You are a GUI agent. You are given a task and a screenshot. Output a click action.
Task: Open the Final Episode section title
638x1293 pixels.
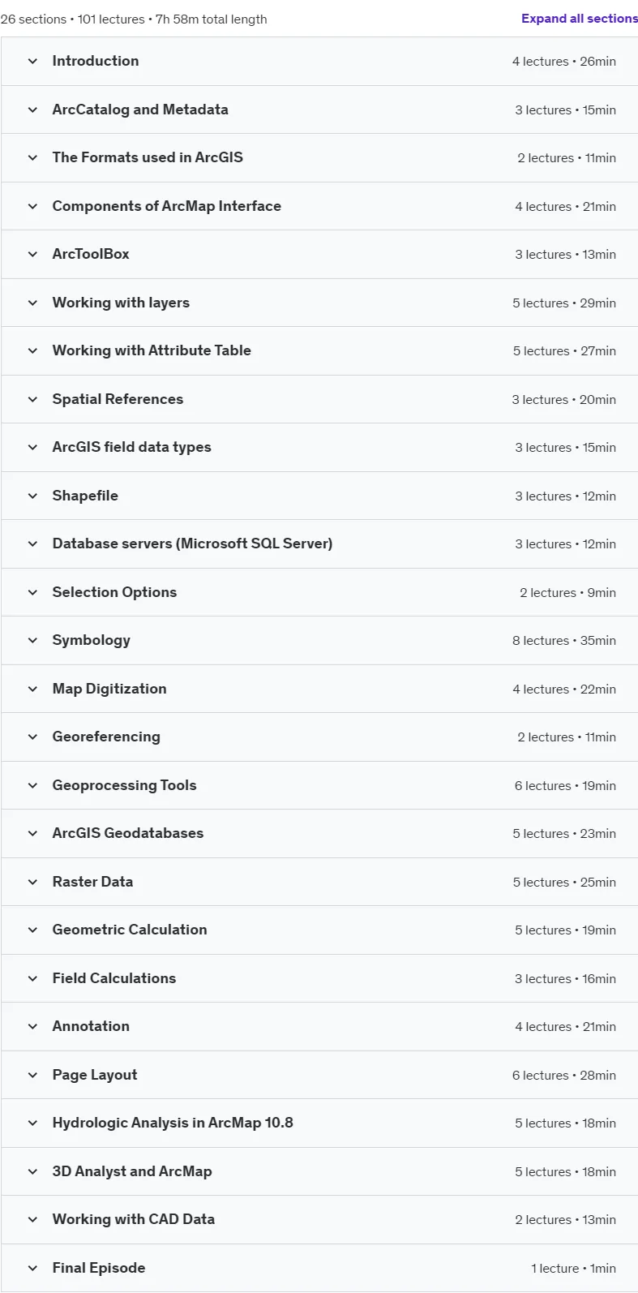tap(99, 1268)
